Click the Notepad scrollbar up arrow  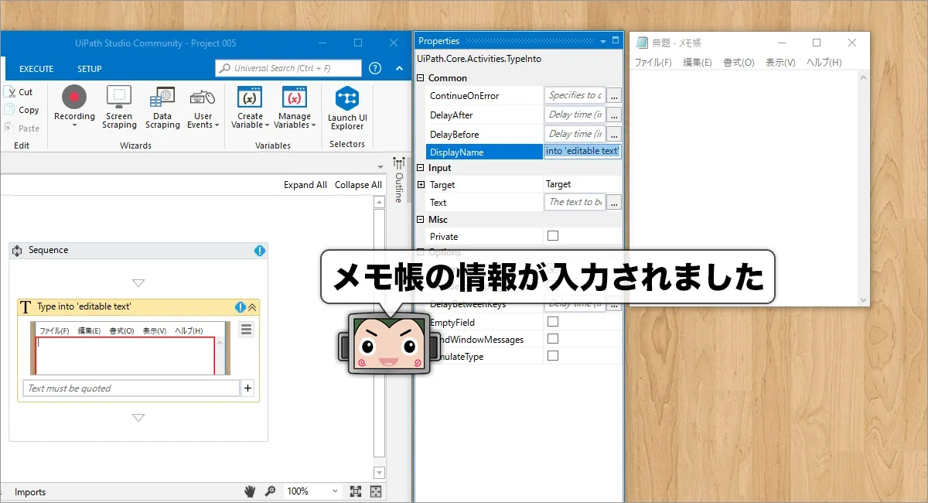(x=864, y=77)
